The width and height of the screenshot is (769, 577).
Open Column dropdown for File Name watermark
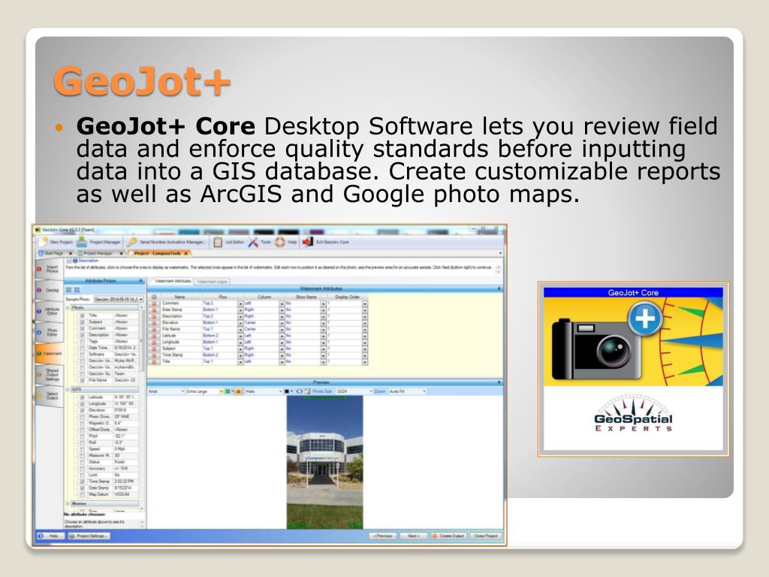tap(282, 329)
